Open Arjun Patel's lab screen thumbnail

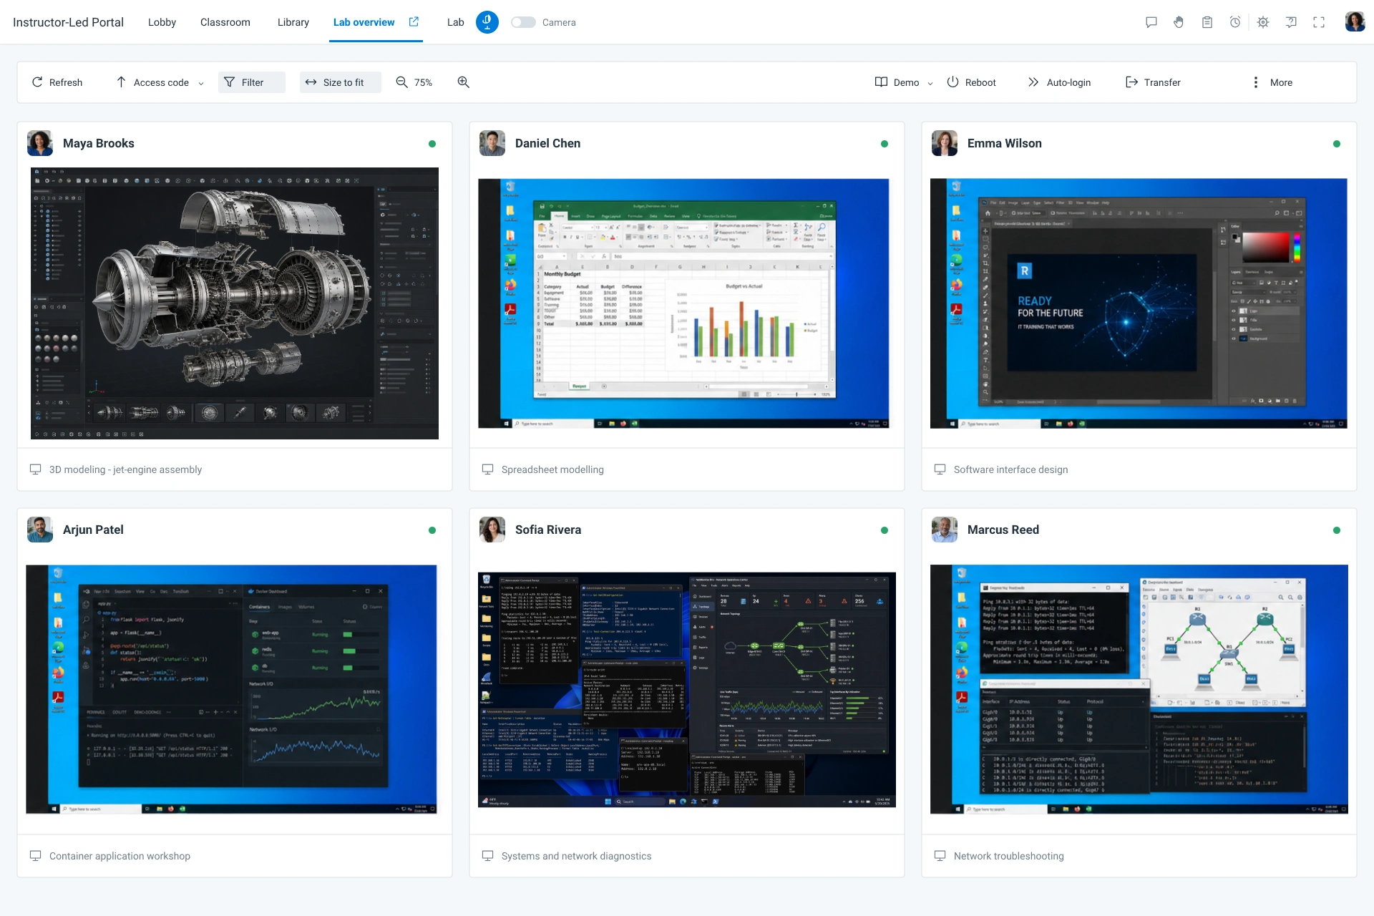coord(231,689)
